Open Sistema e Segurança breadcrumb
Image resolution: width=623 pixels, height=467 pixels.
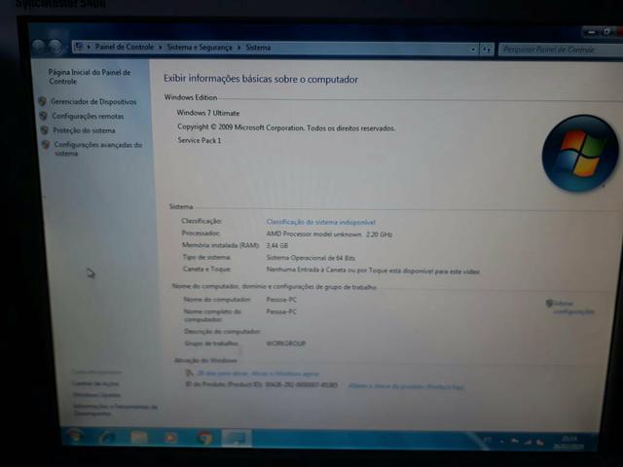199,48
